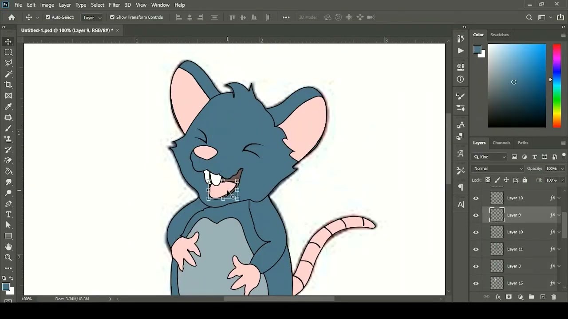
Task: Select the Frame tool
Action: coord(8,96)
